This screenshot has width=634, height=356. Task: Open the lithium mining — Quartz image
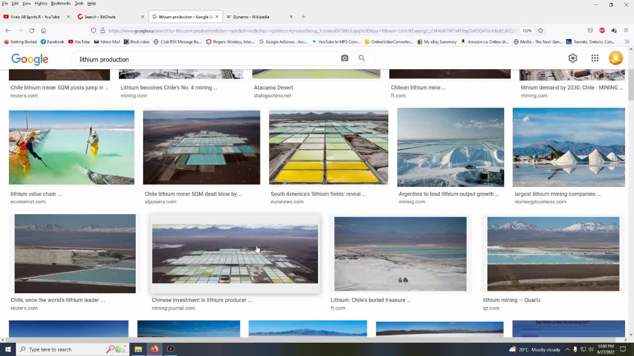[553, 254]
